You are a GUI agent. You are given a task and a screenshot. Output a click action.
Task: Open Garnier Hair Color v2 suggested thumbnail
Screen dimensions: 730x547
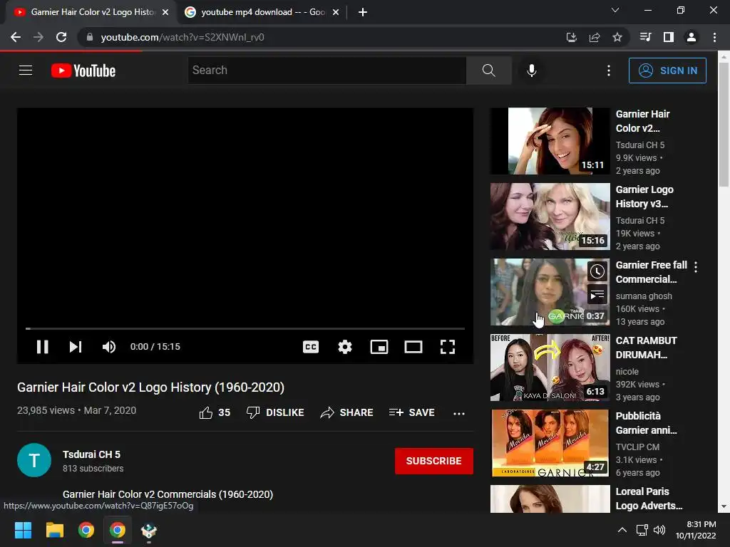click(x=550, y=141)
